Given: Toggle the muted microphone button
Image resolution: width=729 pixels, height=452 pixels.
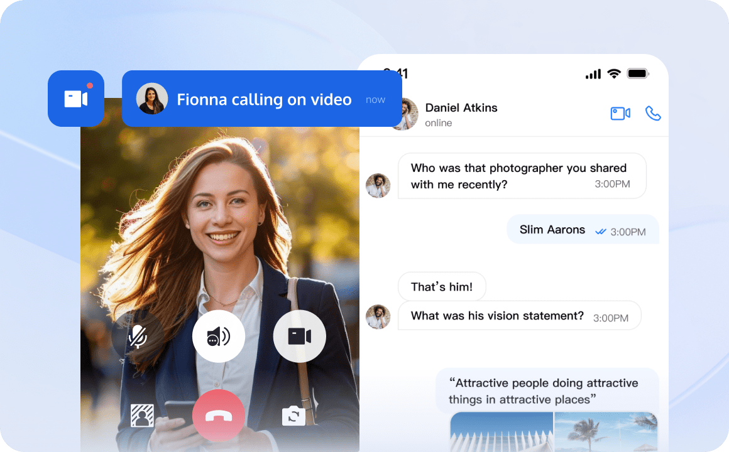Looking at the screenshot, I should click(138, 336).
